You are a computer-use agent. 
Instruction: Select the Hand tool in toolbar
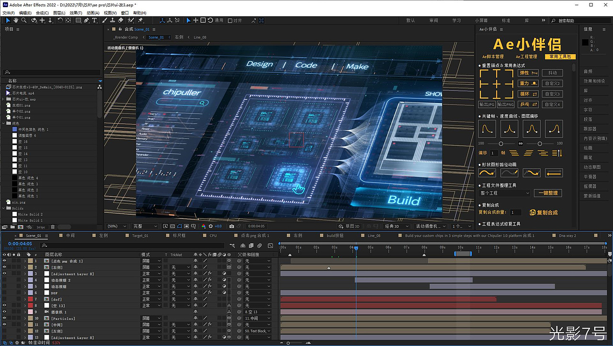[16, 21]
